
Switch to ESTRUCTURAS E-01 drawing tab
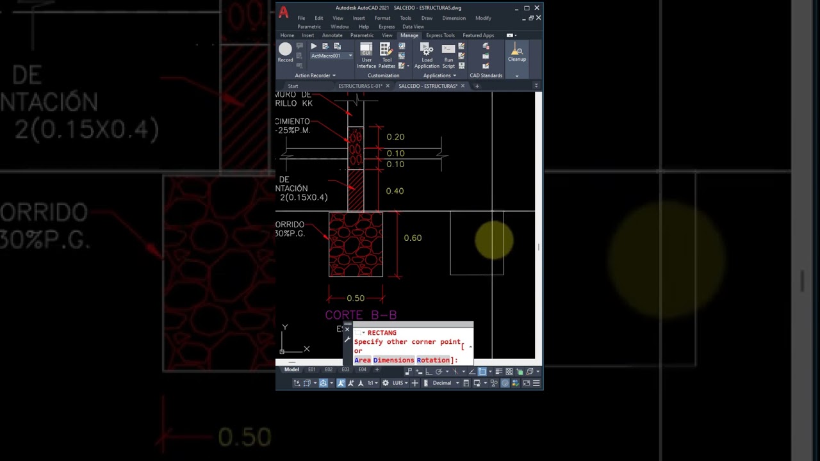[360, 86]
